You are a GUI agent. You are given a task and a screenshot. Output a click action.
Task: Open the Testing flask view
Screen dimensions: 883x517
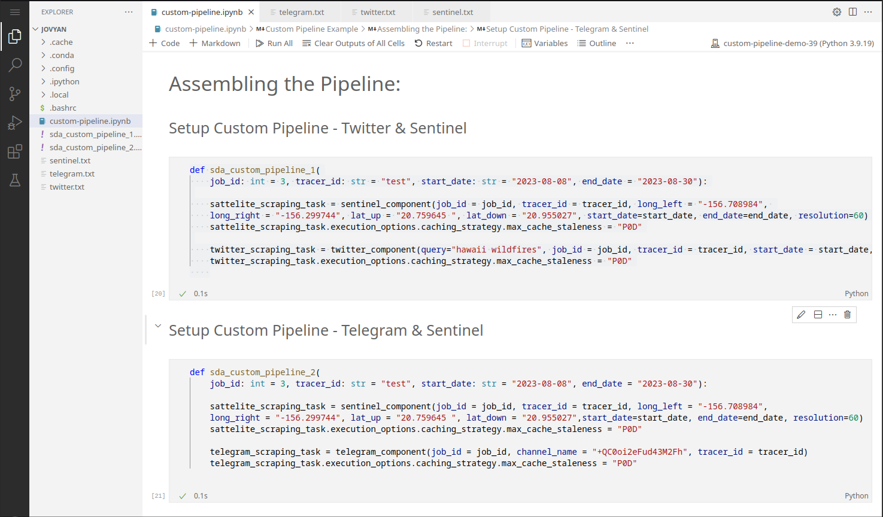[15, 180]
